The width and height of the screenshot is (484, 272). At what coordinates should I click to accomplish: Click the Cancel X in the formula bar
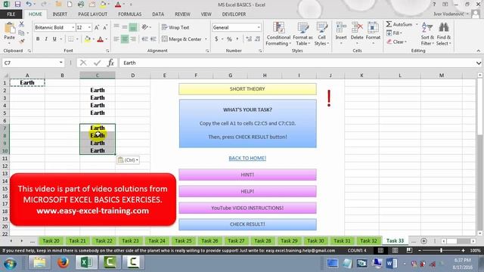(83, 63)
